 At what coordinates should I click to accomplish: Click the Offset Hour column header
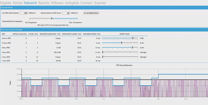coord(125,34)
